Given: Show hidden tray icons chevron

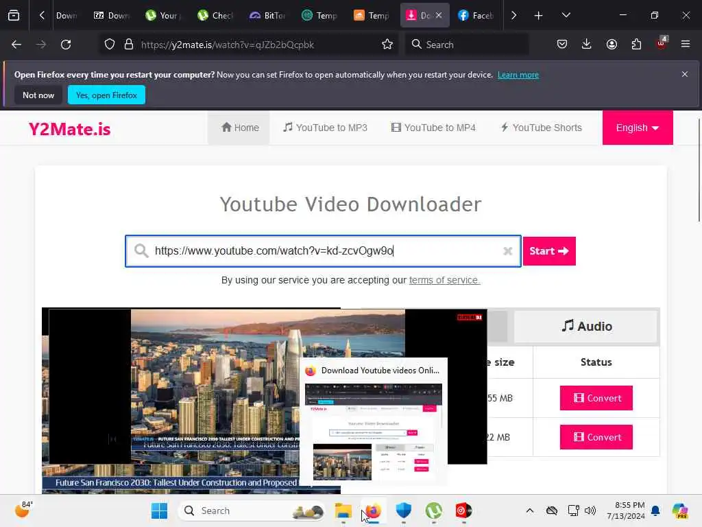Looking at the screenshot, I should click(530, 511).
